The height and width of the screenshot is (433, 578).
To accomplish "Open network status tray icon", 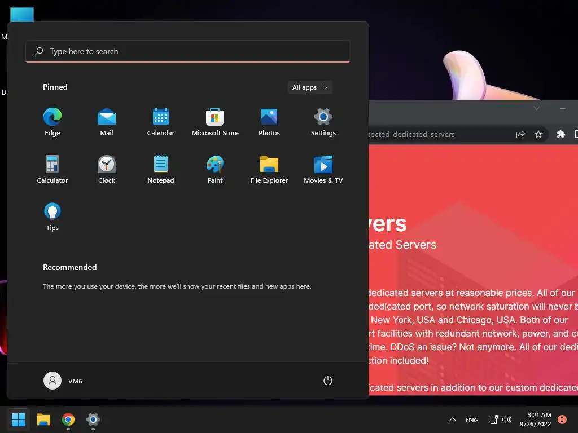I will 493,419.
